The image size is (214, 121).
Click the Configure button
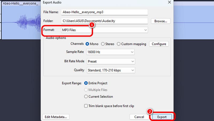click(159, 44)
